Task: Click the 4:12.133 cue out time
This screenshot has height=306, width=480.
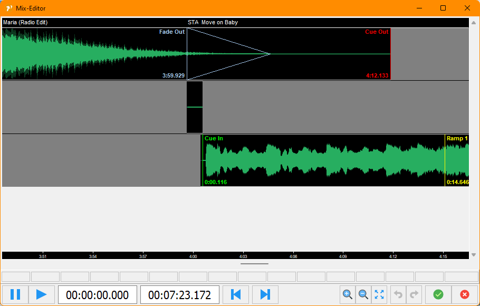Action: (377, 75)
